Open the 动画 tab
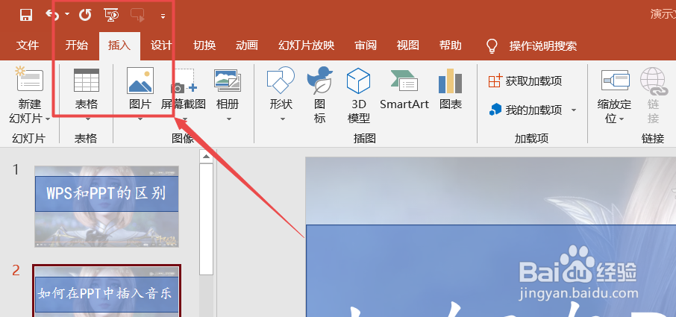Image resolution: width=676 pixels, height=317 pixels. [247, 45]
